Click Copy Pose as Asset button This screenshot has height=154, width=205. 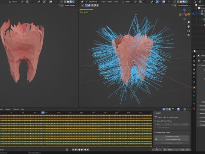pos(172,139)
